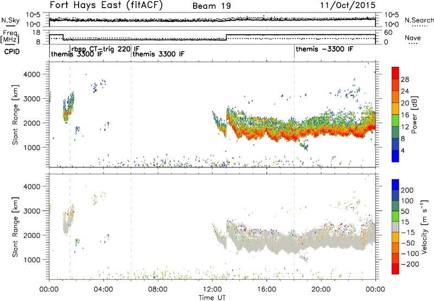This screenshot has height=301, width=434.
Task: Click the date "11/Oct/2015"
Action: [348, 5]
